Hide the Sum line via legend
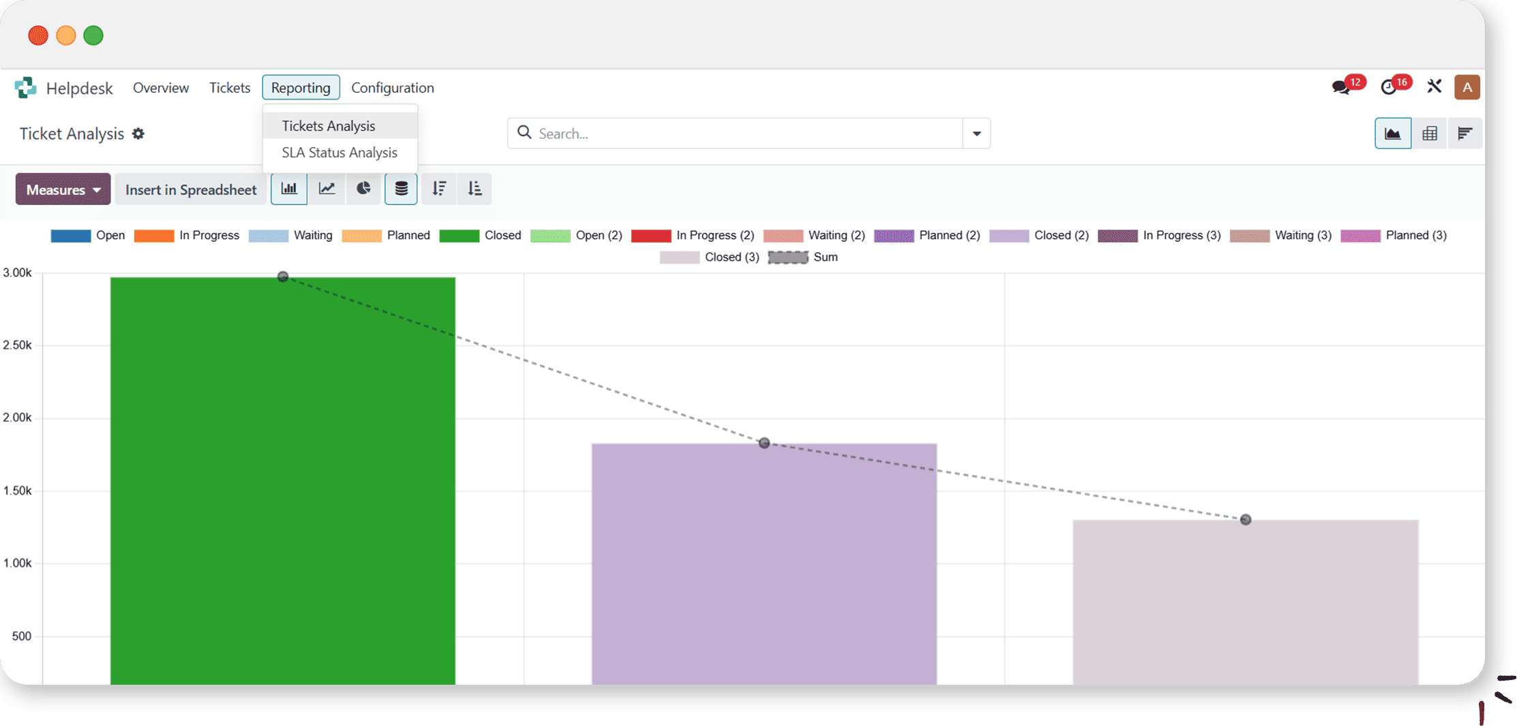 803,258
